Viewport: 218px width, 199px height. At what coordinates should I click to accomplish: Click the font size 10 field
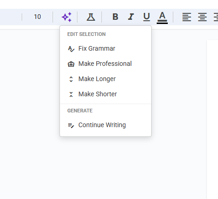[x=37, y=17]
